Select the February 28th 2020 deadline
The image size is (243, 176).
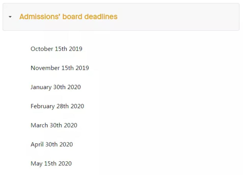57,106
